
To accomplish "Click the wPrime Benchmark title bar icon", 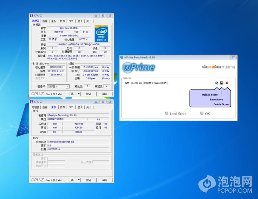I will [122, 57].
